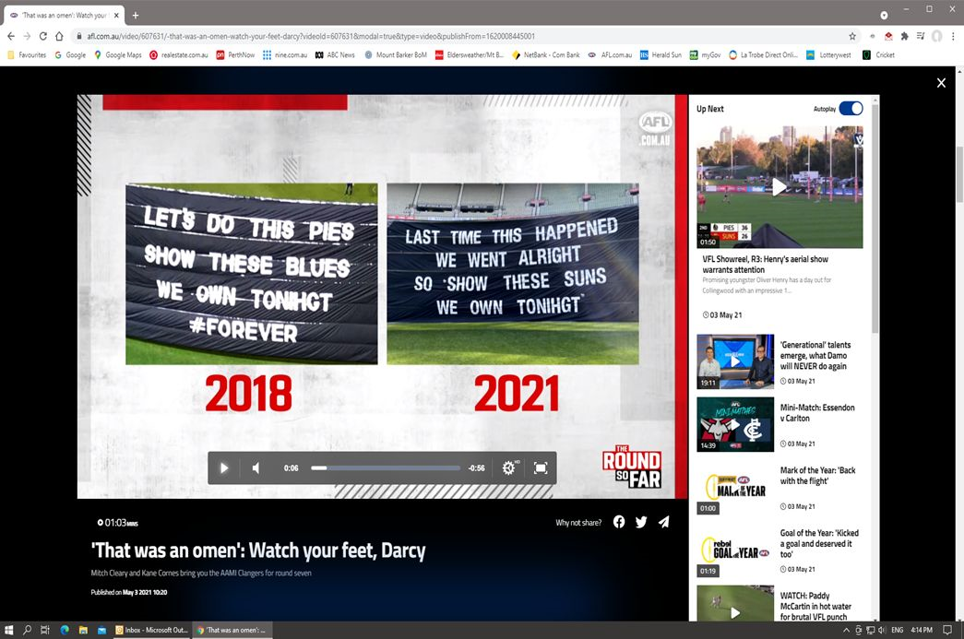Play the paused video
964x639 pixels.
223,468
